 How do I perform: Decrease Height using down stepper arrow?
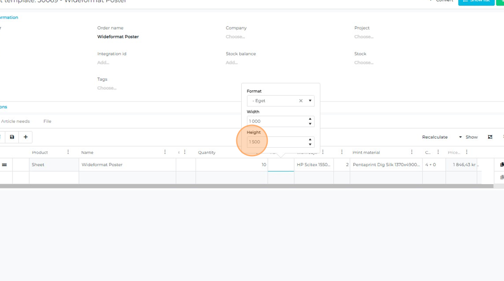pyautogui.click(x=310, y=144)
